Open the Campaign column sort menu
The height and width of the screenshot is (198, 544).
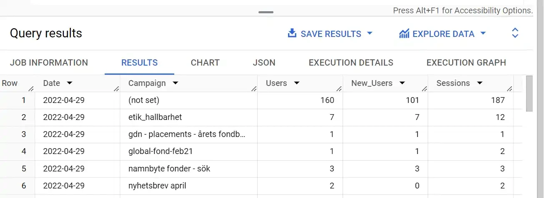click(175, 83)
